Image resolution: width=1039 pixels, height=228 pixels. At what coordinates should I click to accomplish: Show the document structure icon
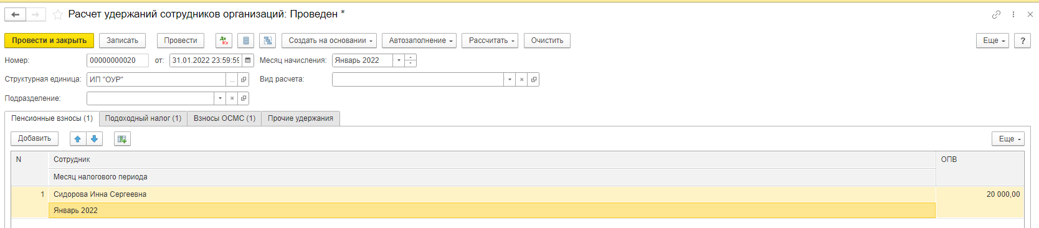[x=268, y=40]
